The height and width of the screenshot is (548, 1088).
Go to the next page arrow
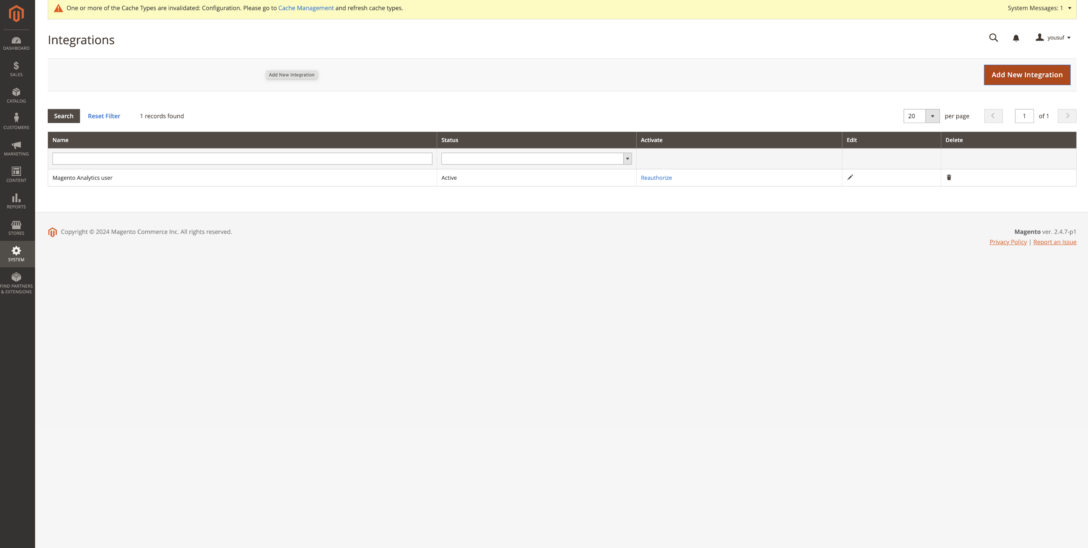(1067, 116)
